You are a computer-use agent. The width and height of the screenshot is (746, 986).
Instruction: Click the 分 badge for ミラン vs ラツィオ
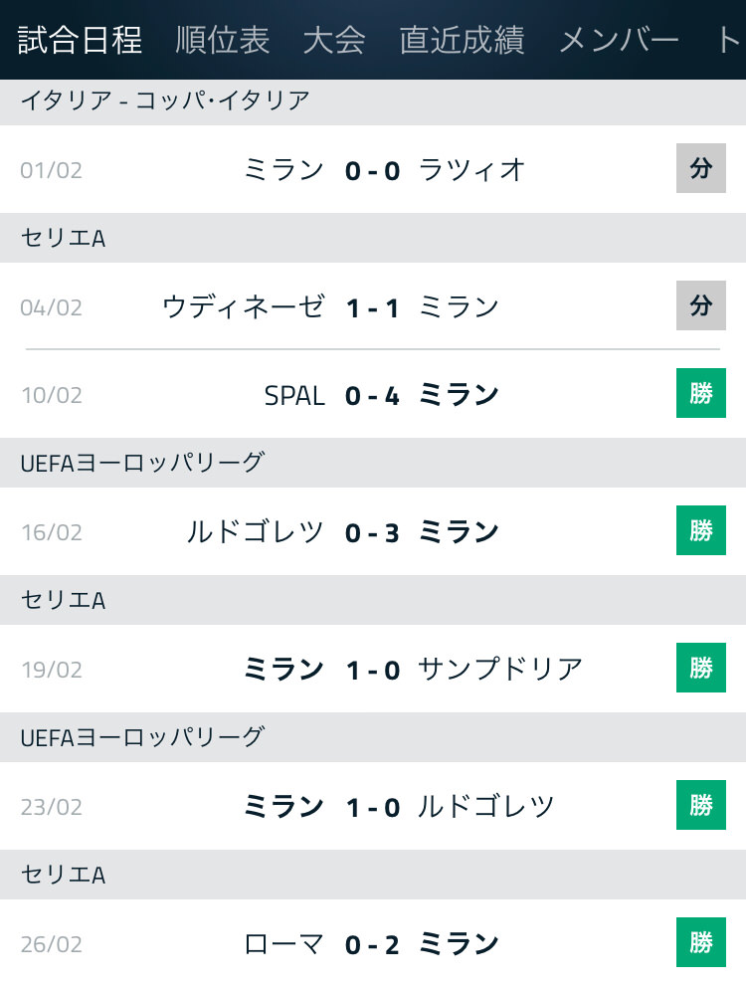pyautogui.click(x=701, y=168)
